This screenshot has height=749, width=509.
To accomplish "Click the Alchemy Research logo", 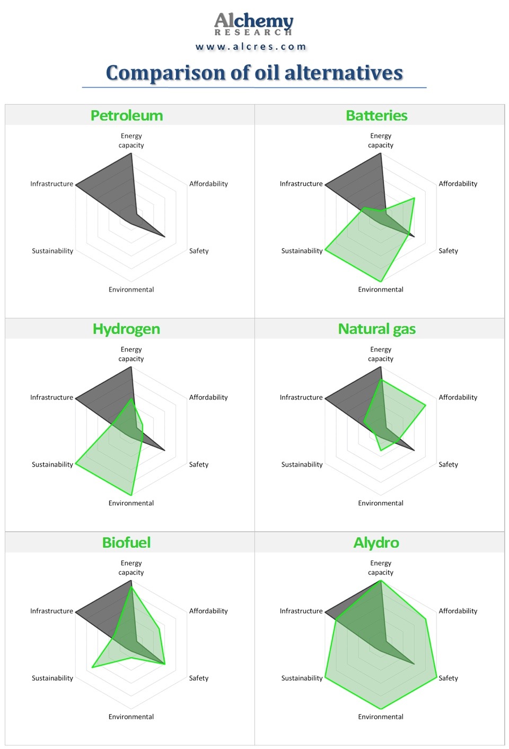I will click(253, 24).
